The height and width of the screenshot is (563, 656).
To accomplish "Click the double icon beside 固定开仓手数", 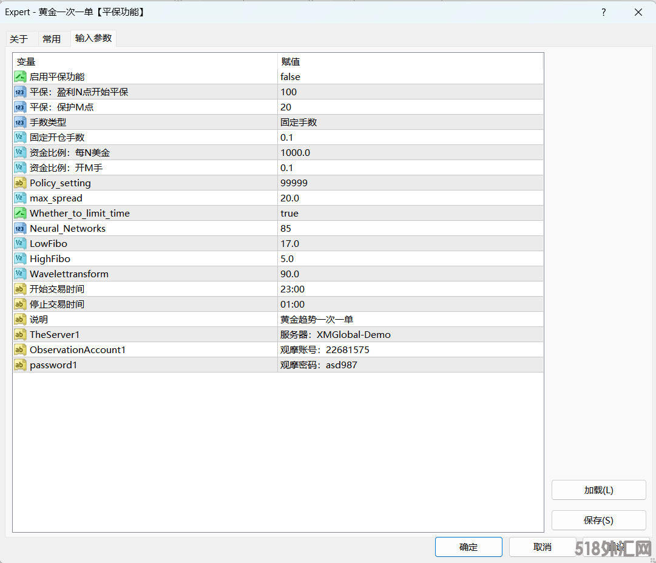I will pos(20,137).
